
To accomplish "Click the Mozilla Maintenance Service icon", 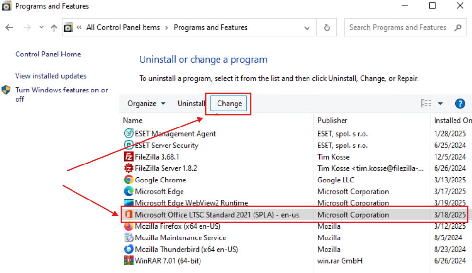I will (128, 237).
